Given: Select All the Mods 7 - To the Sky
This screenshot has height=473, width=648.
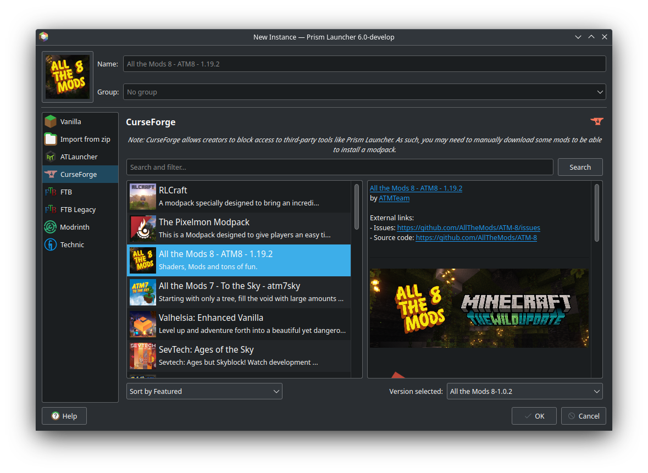Looking at the screenshot, I should pos(239,292).
